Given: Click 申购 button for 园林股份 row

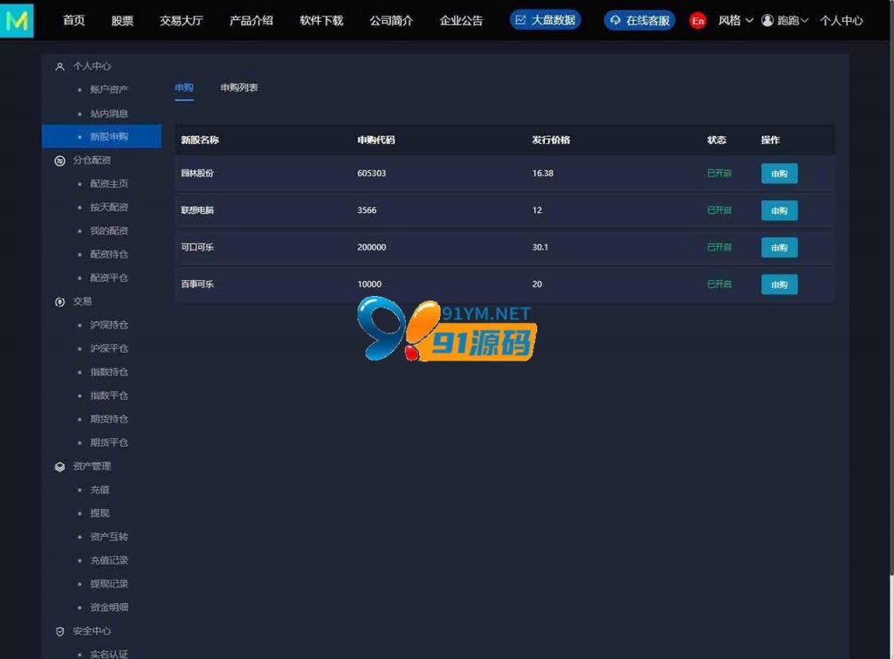Looking at the screenshot, I should pos(780,174).
